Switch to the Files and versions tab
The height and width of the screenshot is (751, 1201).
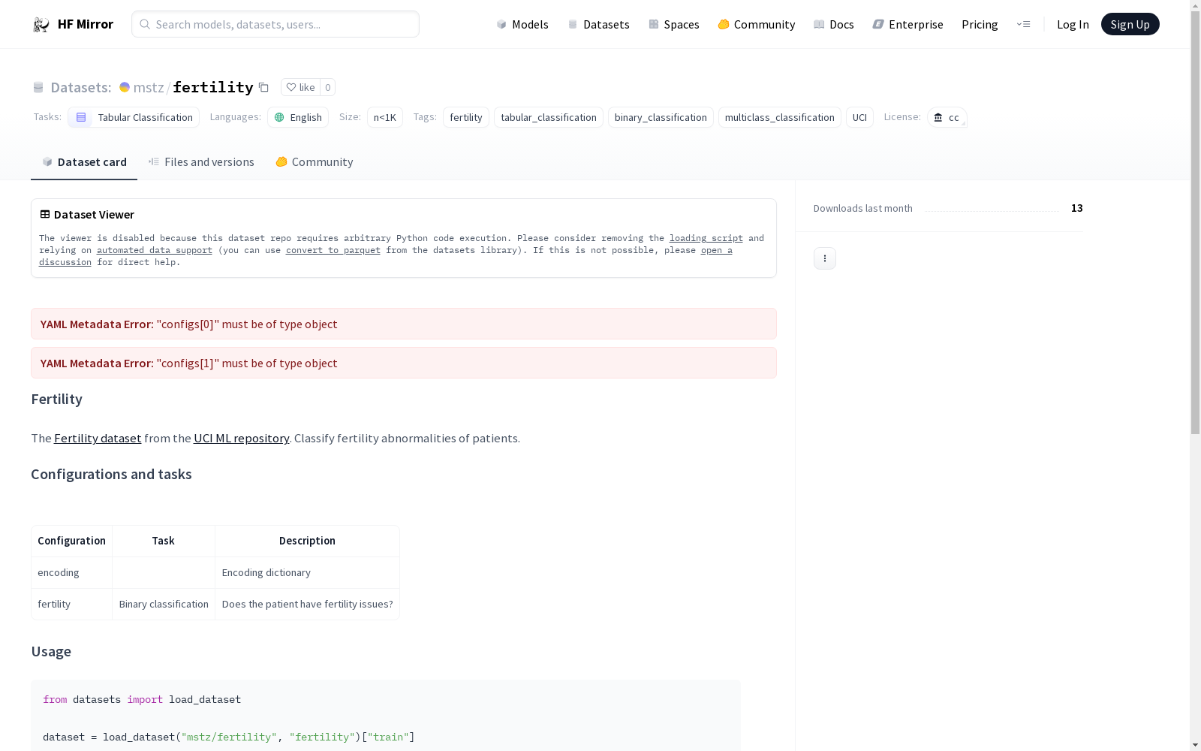coord(201,161)
